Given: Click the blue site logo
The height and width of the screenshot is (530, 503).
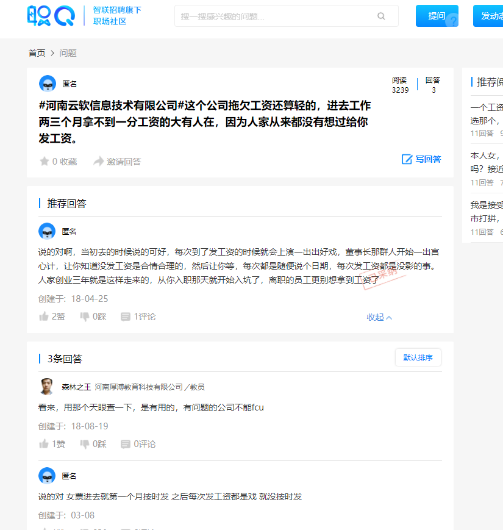Looking at the screenshot, I should pyautogui.click(x=51, y=15).
